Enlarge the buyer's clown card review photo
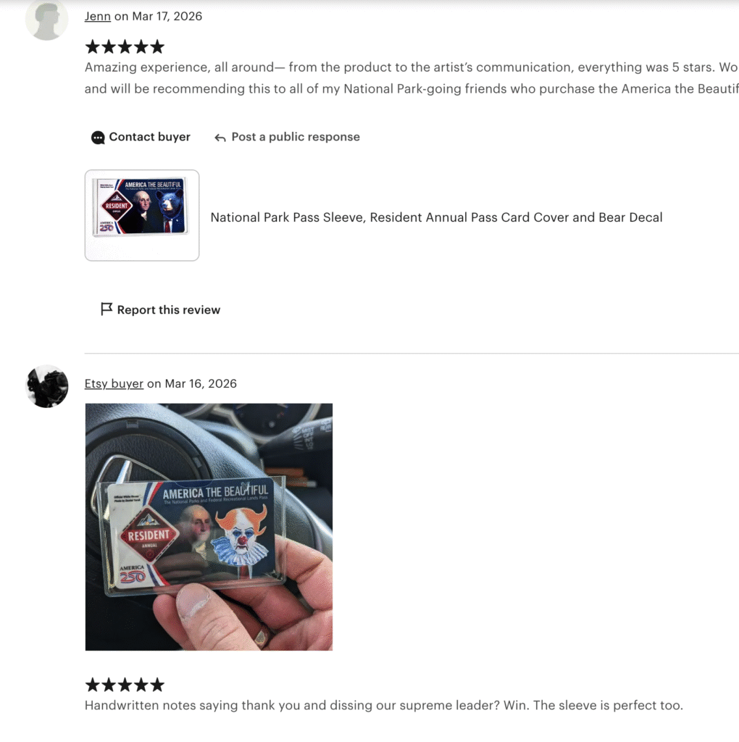 (x=209, y=527)
